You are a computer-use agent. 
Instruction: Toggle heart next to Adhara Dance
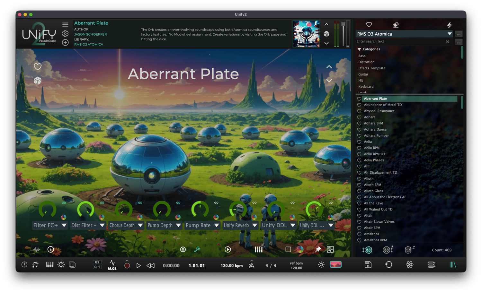click(359, 130)
